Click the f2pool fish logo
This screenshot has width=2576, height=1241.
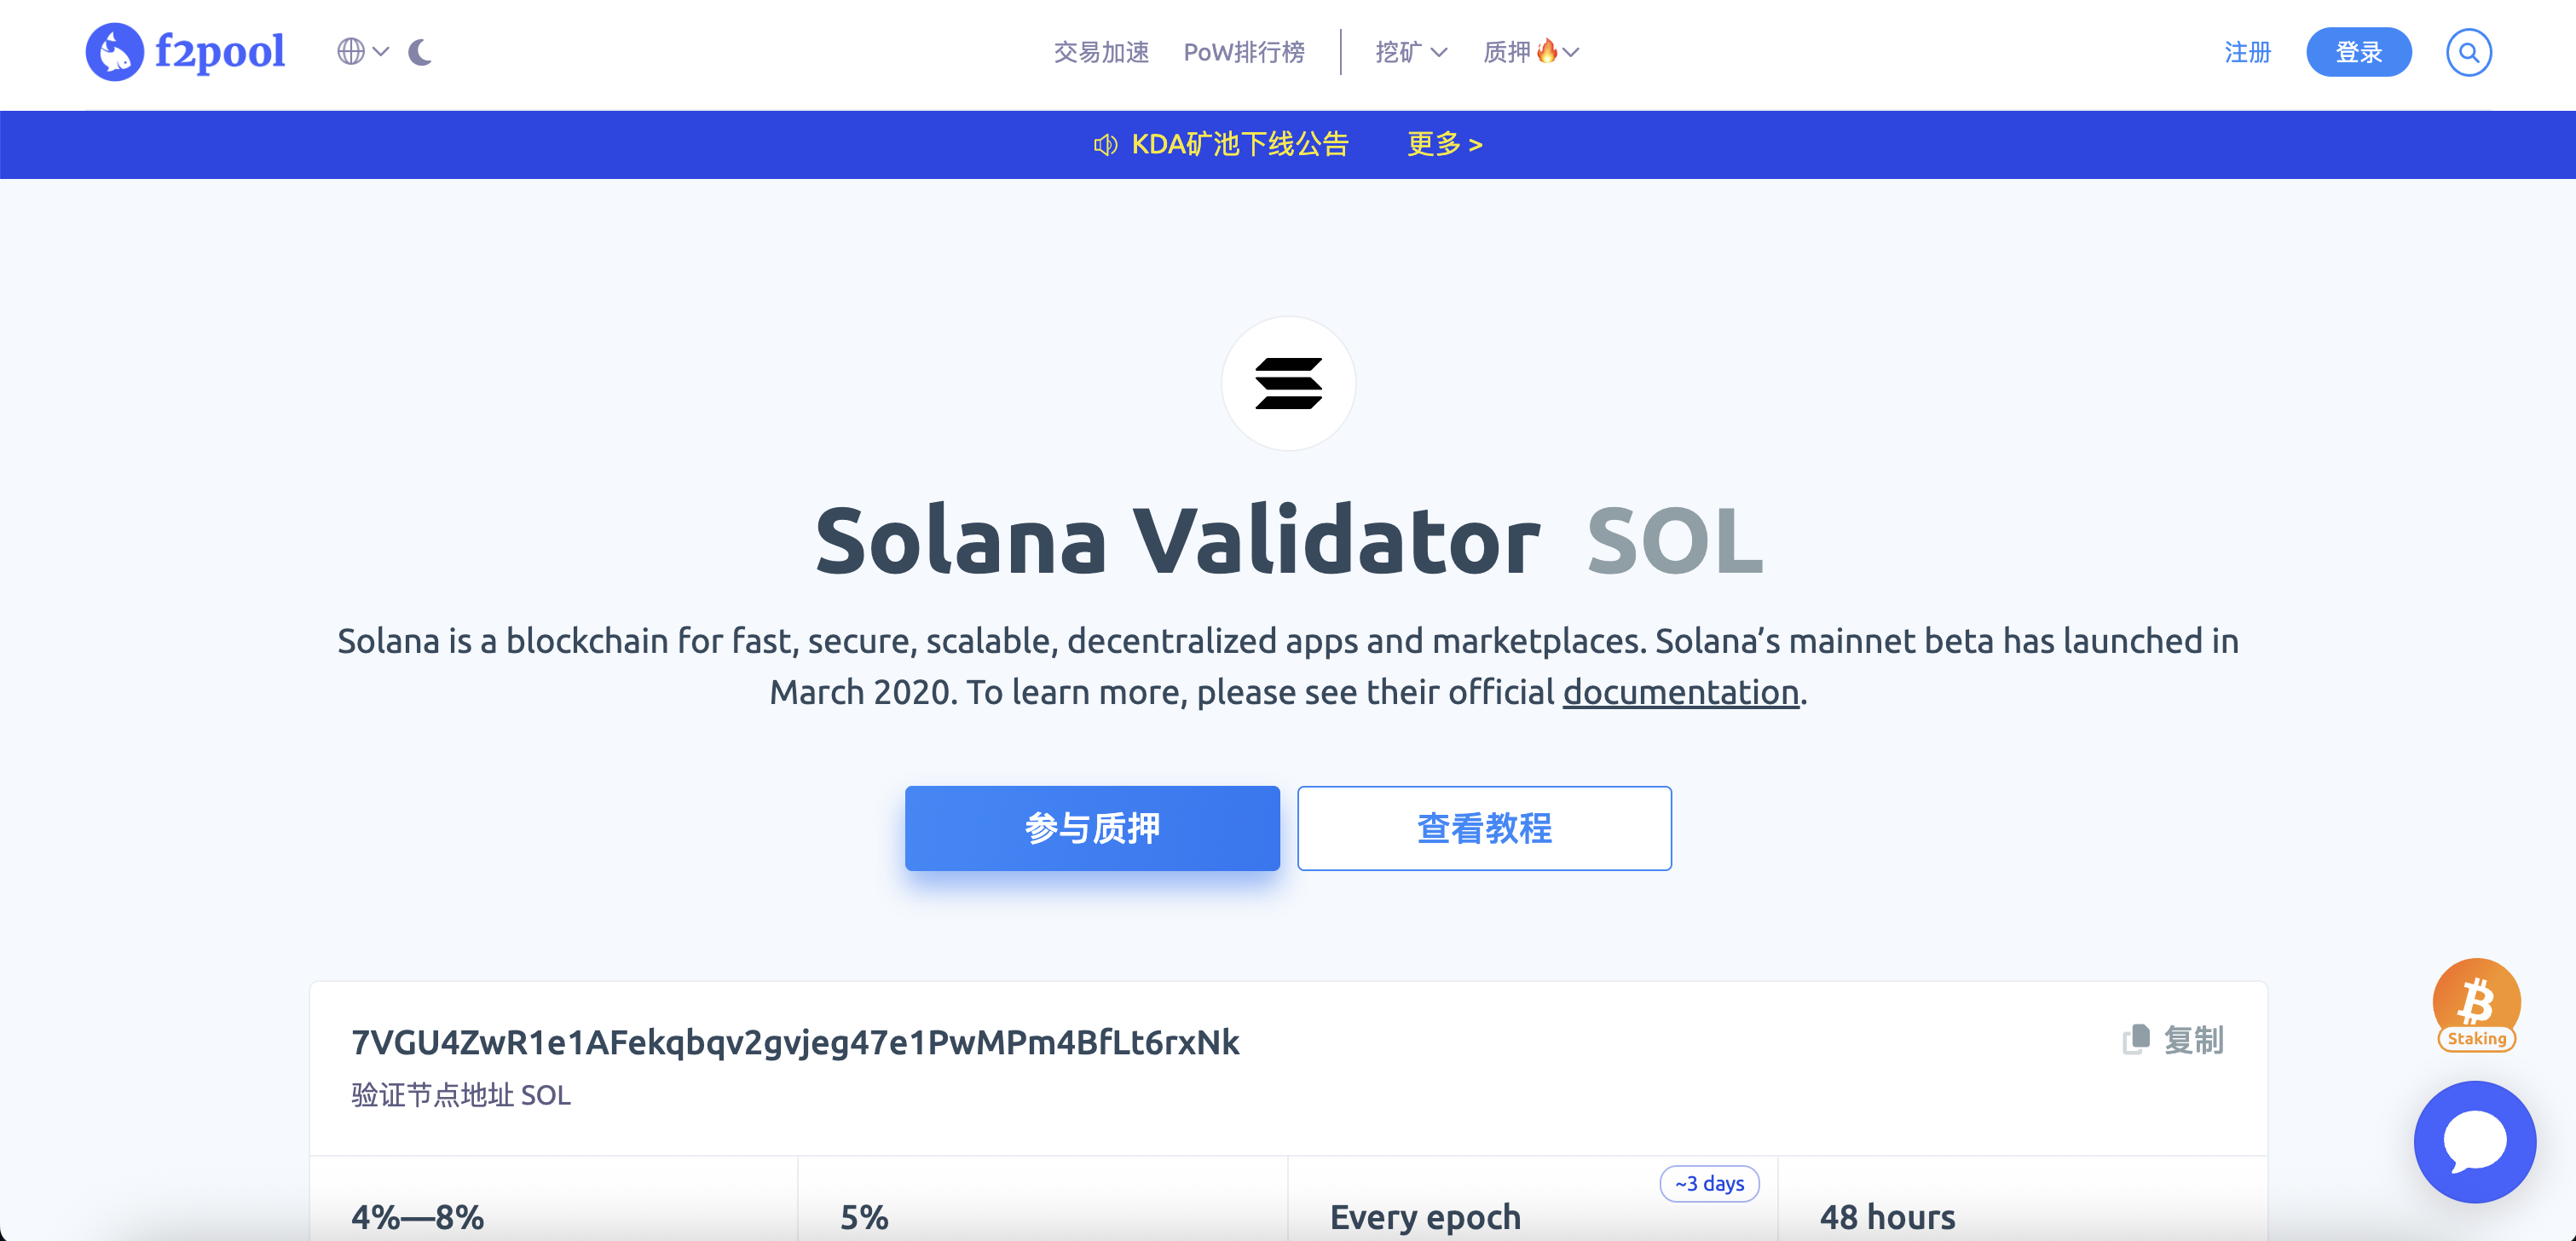pyautogui.click(x=115, y=52)
